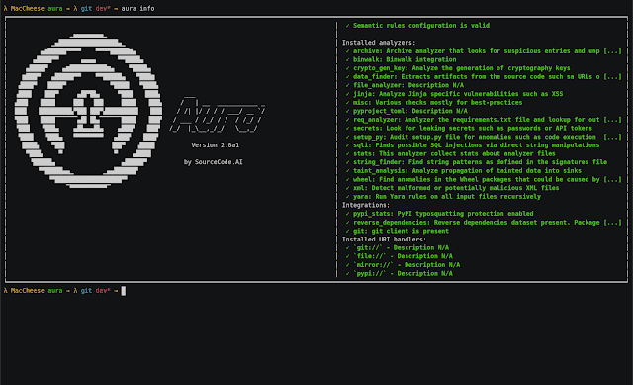Click the 'Installed URI handlers:' heading
The height and width of the screenshot is (385, 633).
pyautogui.click(x=384, y=240)
